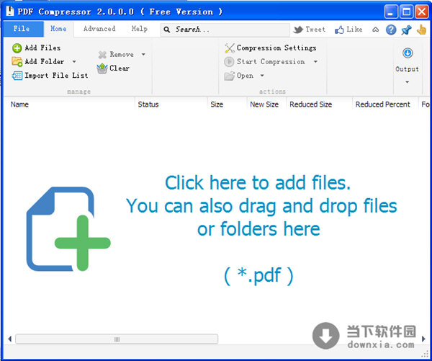Click the scroll right arrow

click(x=424, y=339)
